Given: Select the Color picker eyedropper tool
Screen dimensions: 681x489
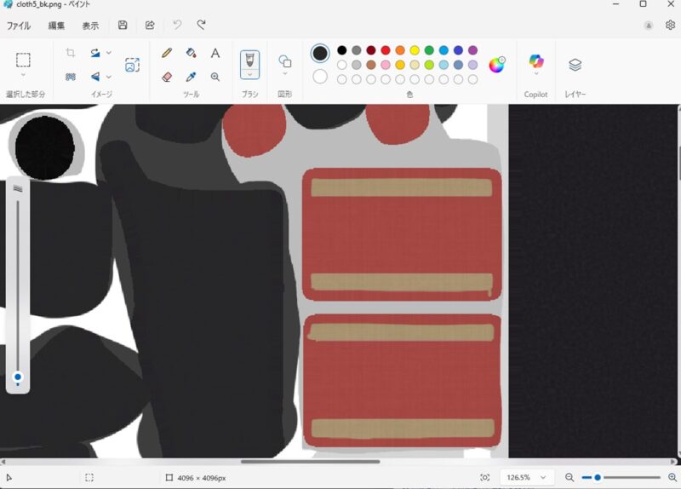Looking at the screenshot, I should click(x=191, y=77).
